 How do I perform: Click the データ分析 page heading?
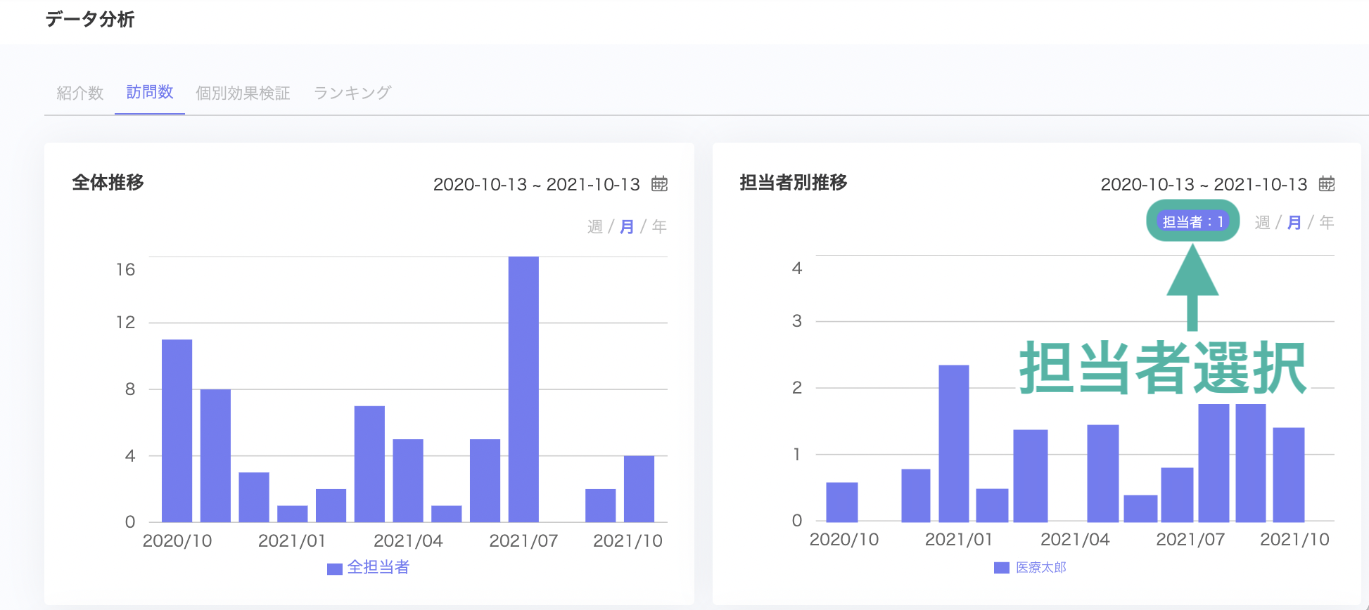[90, 19]
